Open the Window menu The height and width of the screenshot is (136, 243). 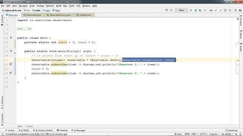[86, 6]
